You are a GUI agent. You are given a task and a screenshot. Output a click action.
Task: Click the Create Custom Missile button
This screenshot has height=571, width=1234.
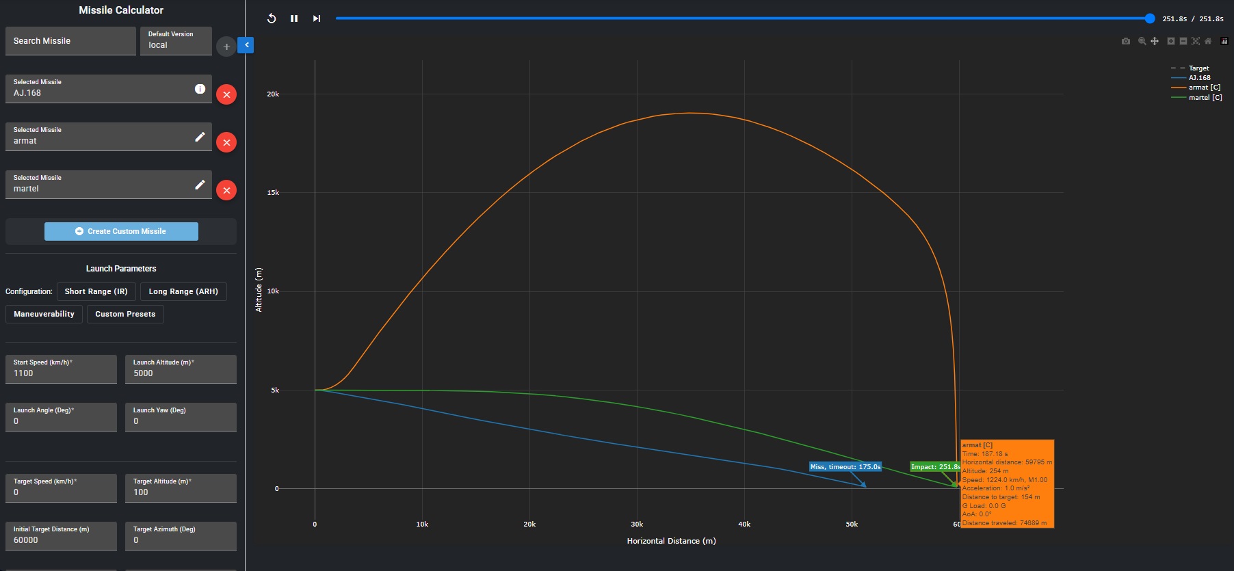point(121,231)
